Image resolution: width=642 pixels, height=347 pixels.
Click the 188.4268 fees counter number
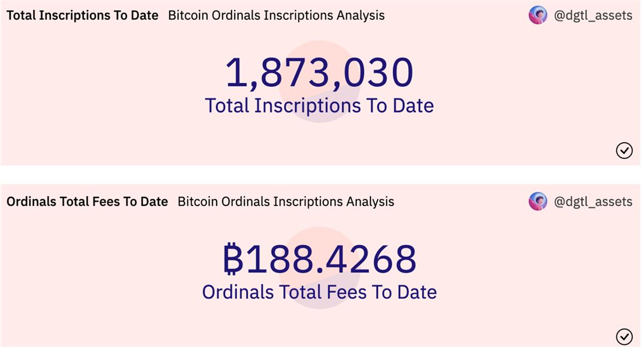(331, 260)
